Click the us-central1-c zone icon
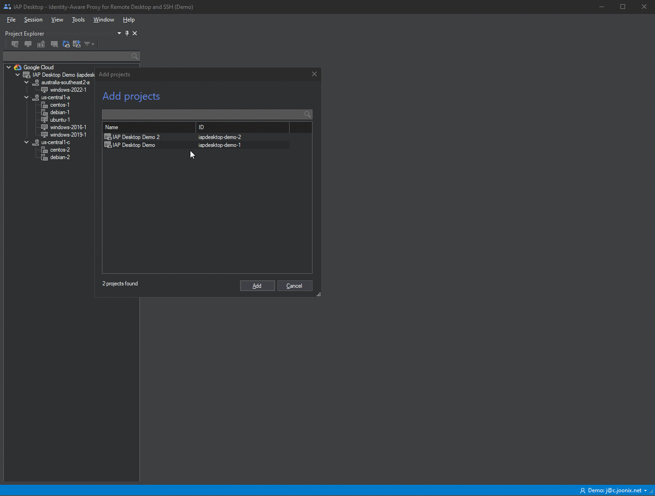Screen dimensions: 655x496 [x=36, y=142]
